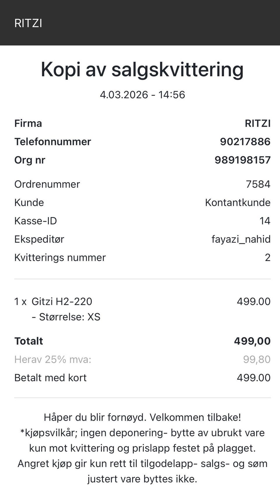Screen dimensions: 280x500
Task: Select the Herav 25% mva label
Action: pyautogui.click(x=53, y=359)
